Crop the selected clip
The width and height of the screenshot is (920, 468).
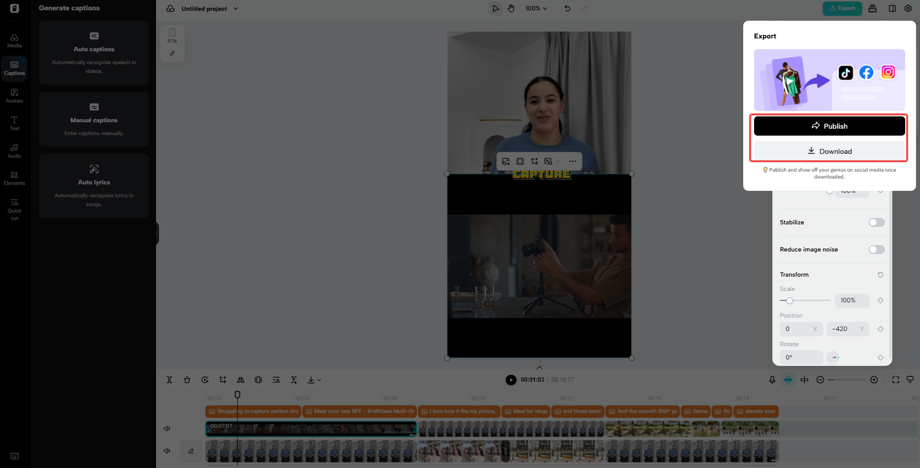click(223, 380)
